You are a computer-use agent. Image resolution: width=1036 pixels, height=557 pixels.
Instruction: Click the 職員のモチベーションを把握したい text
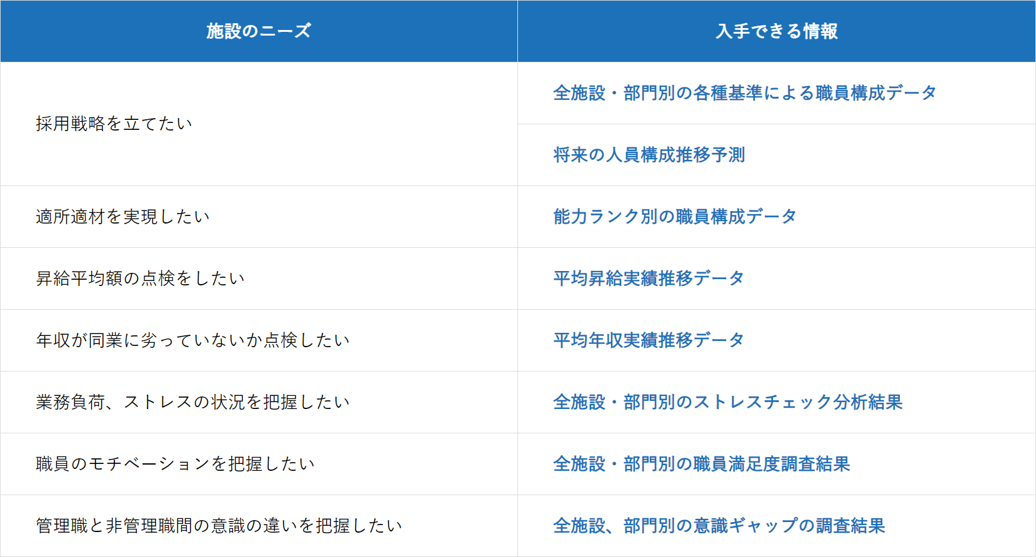[x=175, y=464]
